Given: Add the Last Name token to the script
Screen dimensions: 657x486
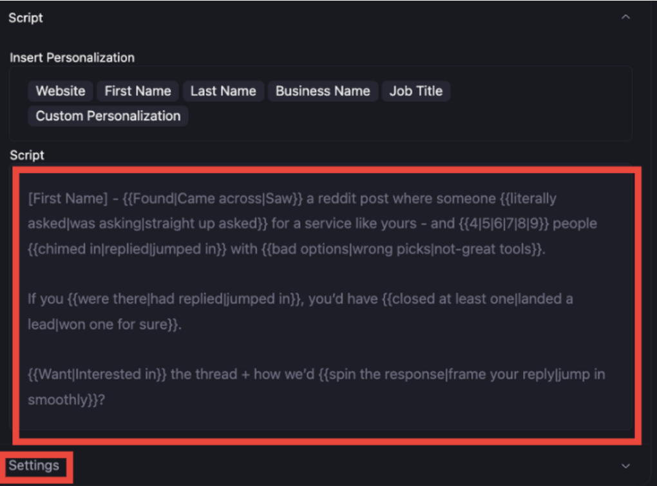Looking at the screenshot, I should point(223,91).
